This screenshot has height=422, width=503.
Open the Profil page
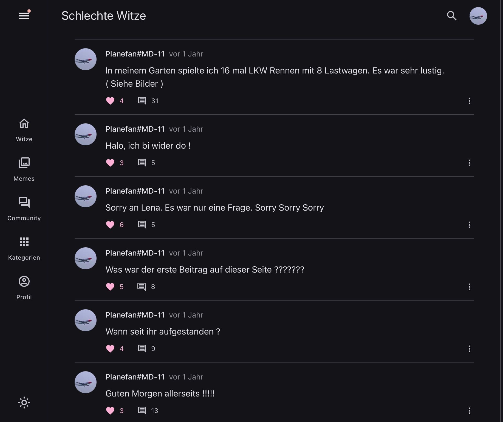24,288
